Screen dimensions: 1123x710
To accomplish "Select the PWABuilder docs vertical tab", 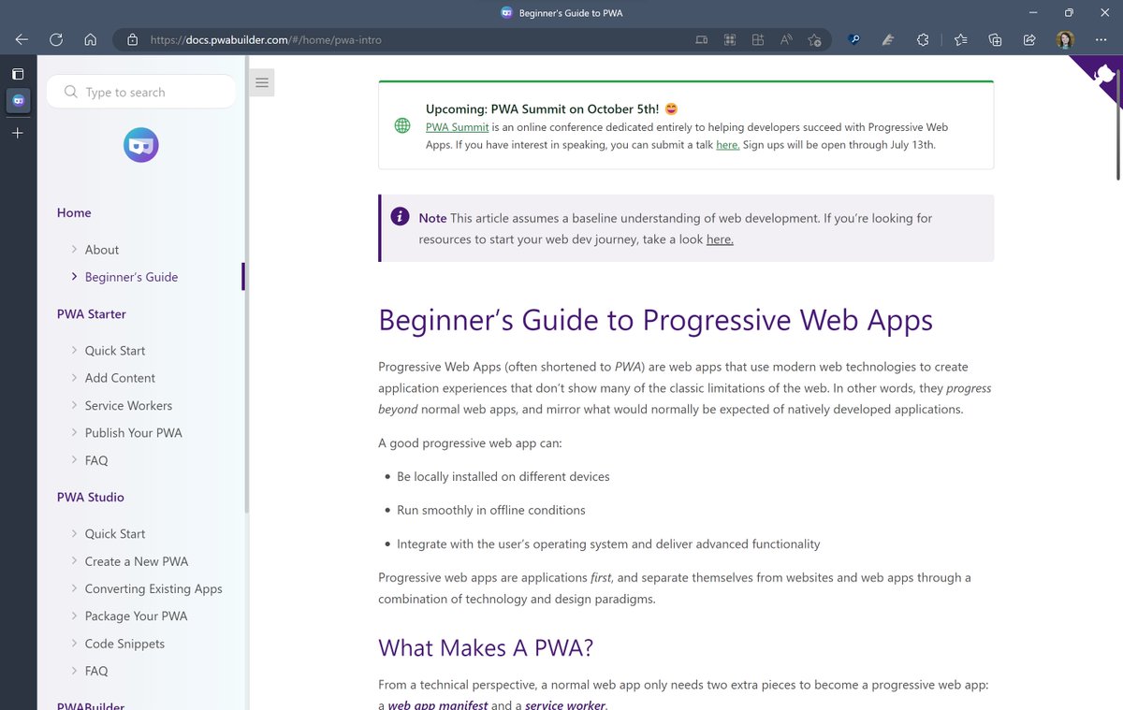I will pyautogui.click(x=18, y=100).
